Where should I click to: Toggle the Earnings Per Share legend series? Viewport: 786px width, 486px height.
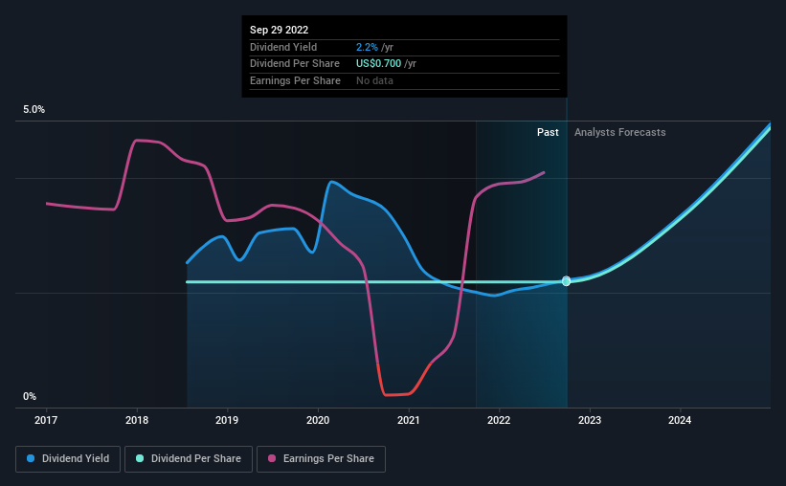(321, 459)
